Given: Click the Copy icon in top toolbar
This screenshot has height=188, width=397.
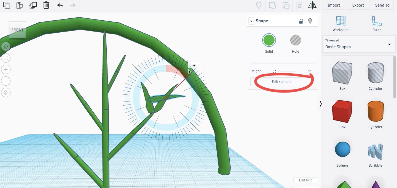Looking at the screenshot, I should (6, 5).
